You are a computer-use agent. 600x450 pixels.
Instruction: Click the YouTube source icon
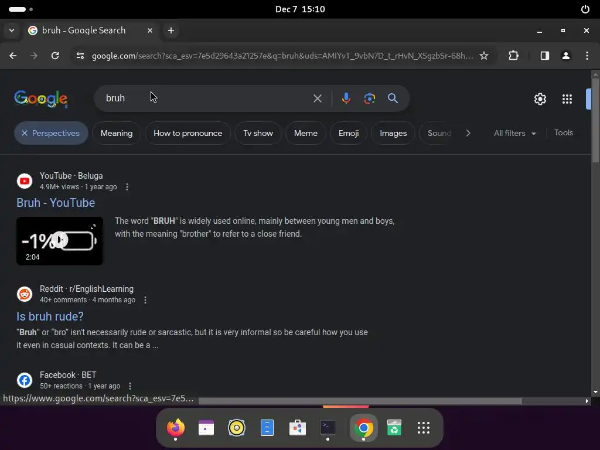pos(25,181)
